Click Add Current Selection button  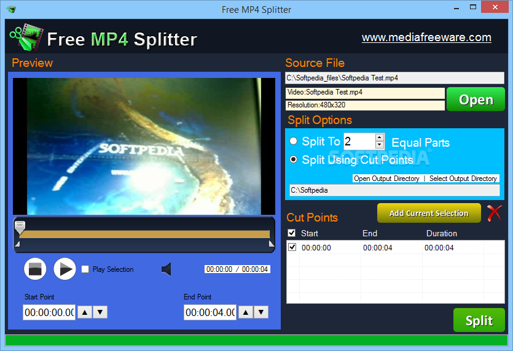click(x=429, y=213)
